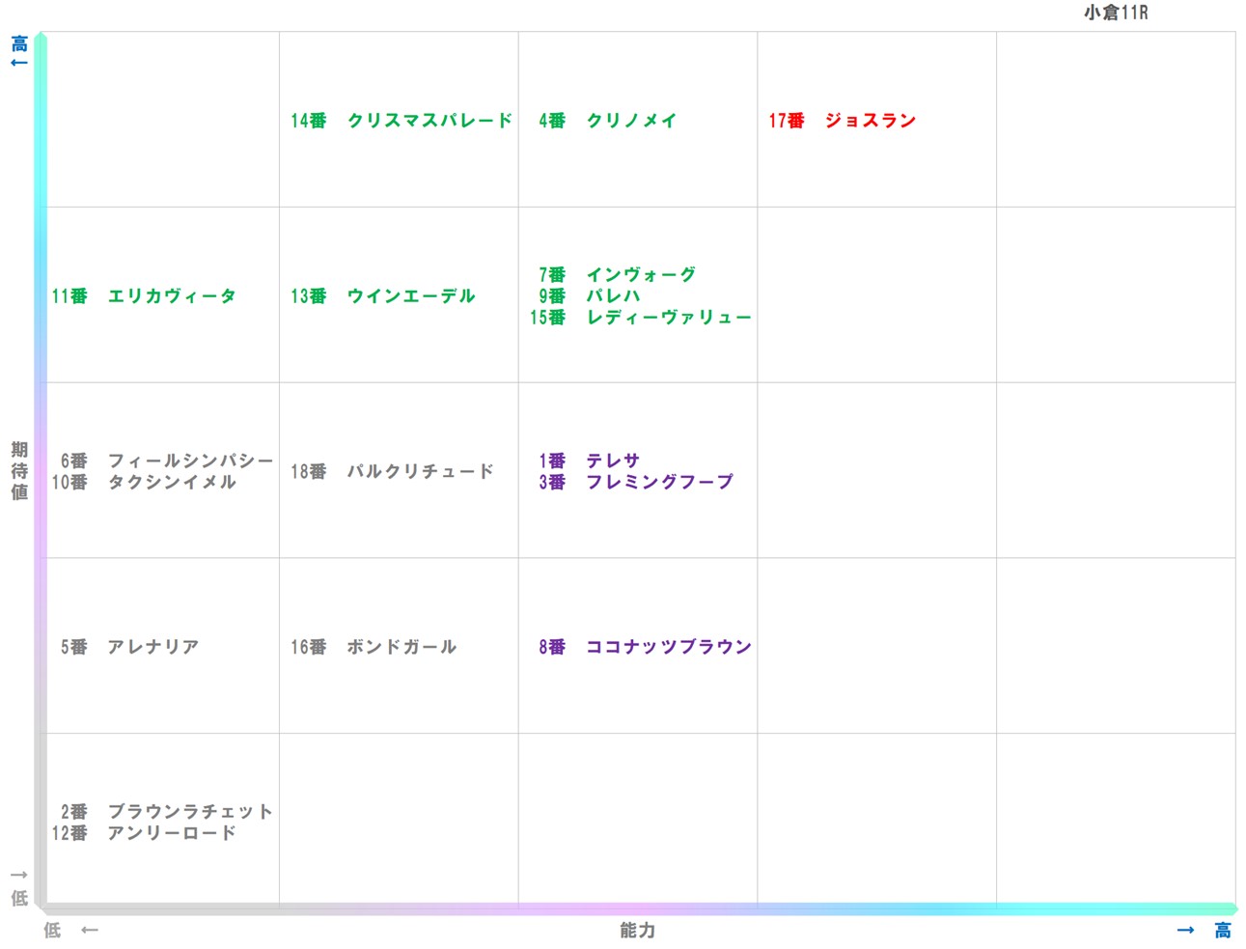The image size is (1246, 949).
Task: Click the 14番 クリスマスパレード label
Action: click(x=400, y=121)
